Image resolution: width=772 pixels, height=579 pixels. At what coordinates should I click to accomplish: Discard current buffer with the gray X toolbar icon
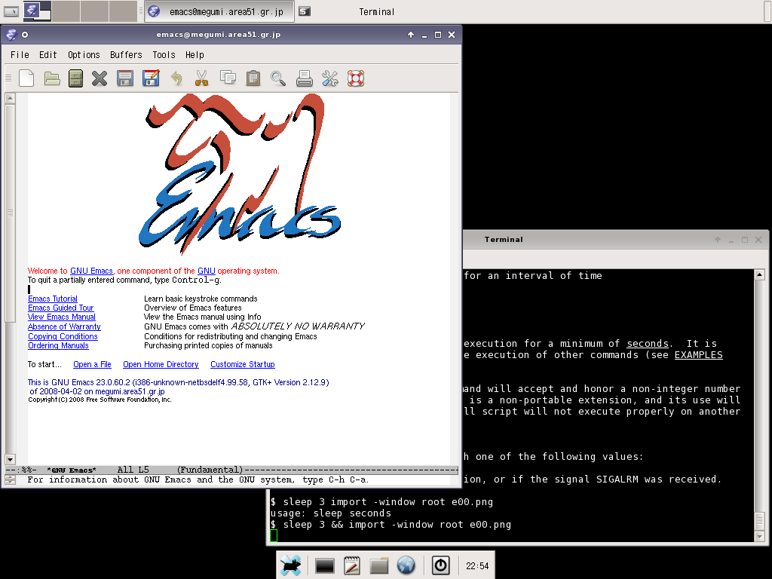pos(100,78)
